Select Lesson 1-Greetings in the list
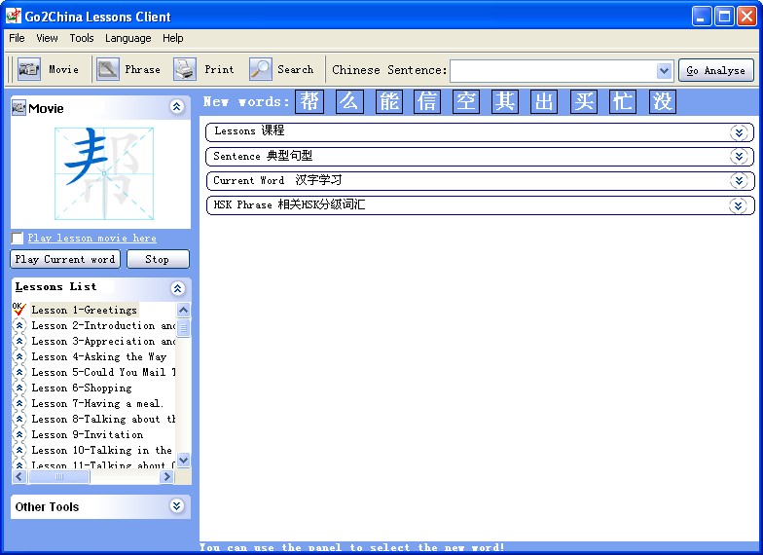 [84, 310]
